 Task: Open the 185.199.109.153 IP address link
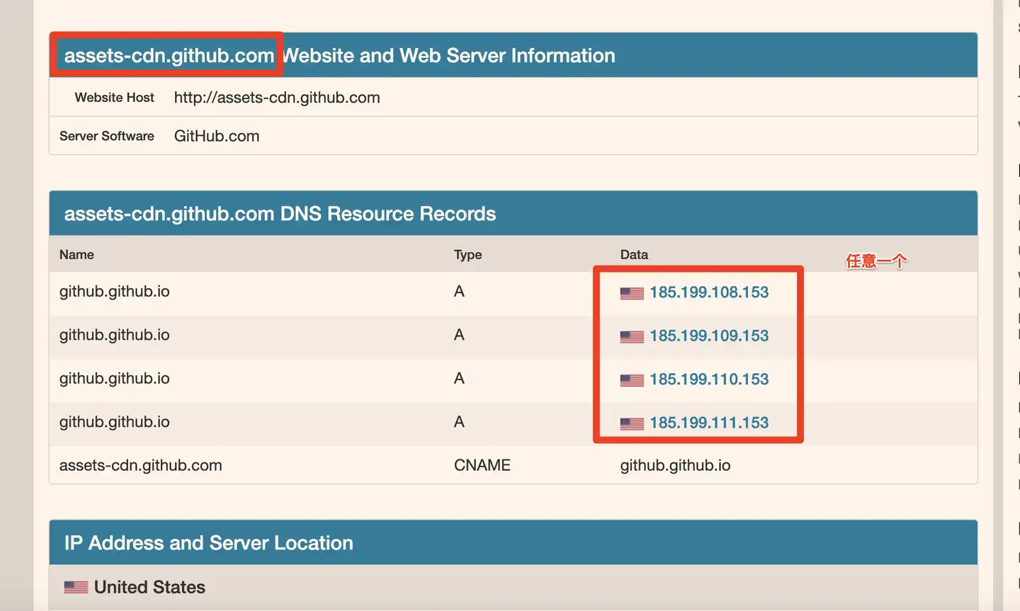[709, 336]
